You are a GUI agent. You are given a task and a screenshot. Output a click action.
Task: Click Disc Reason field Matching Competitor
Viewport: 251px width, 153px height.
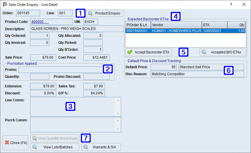coord(197,74)
